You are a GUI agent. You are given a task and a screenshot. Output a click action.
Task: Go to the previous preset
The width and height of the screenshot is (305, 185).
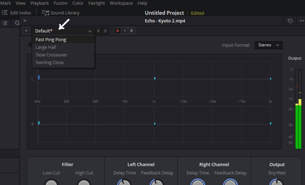click(x=99, y=31)
